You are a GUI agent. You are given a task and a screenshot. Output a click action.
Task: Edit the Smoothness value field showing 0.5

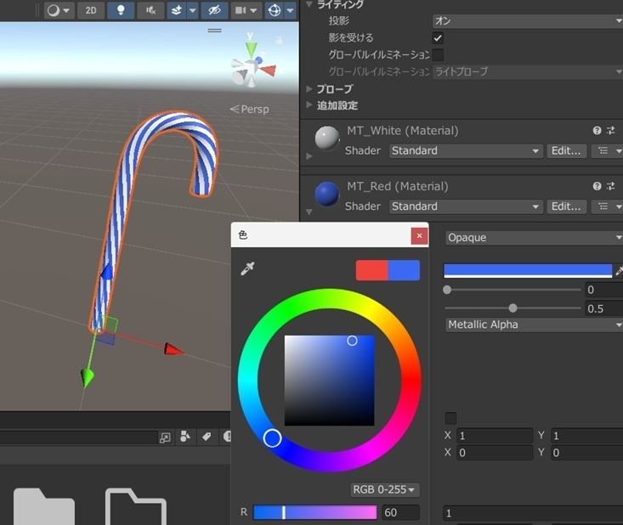click(x=604, y=308)
